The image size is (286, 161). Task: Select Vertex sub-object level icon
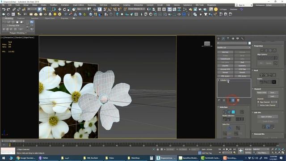coord(225,112)
